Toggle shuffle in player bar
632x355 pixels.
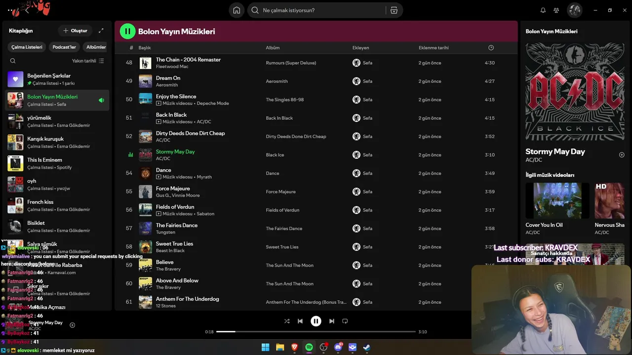coord(287,321)
